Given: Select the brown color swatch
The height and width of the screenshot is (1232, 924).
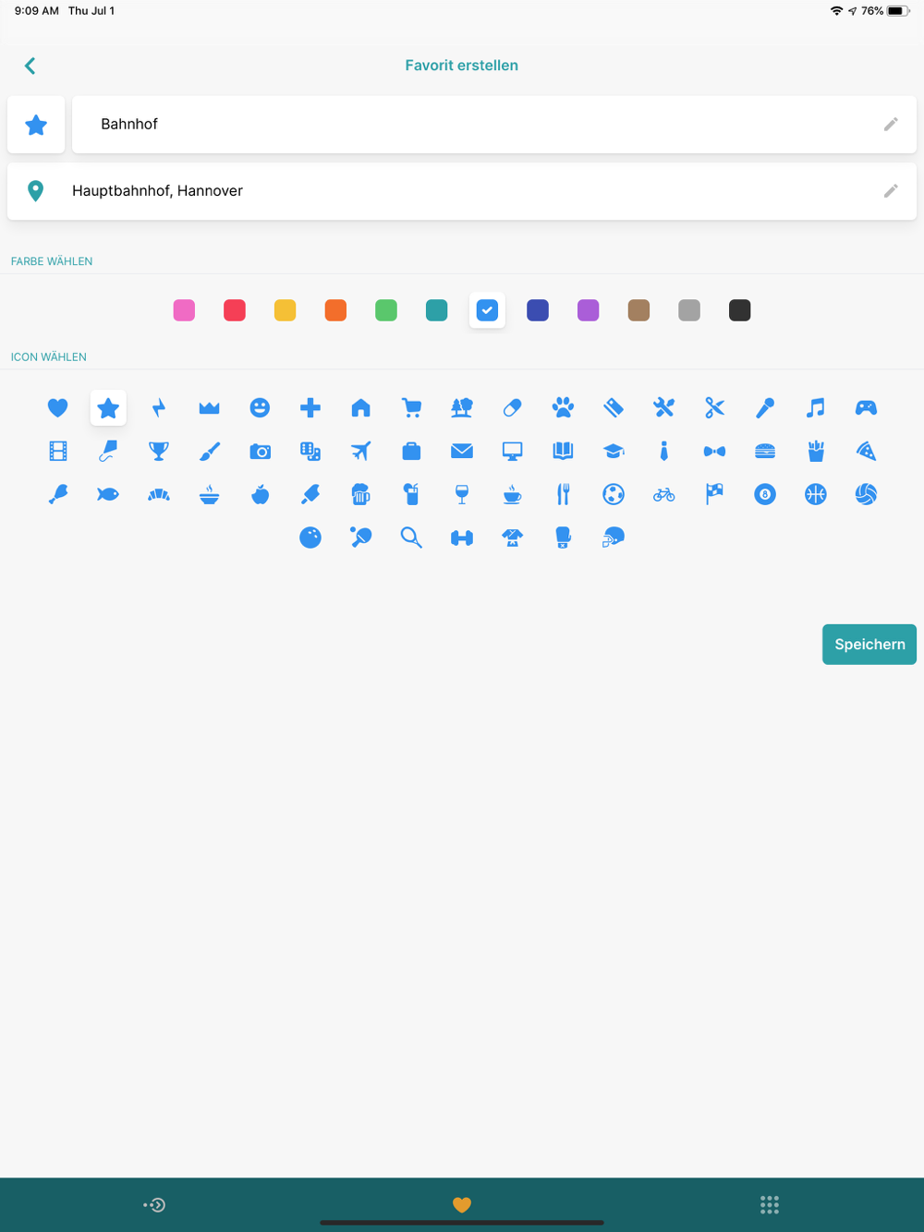Looking at the screenshot, I should coord(638,310).
